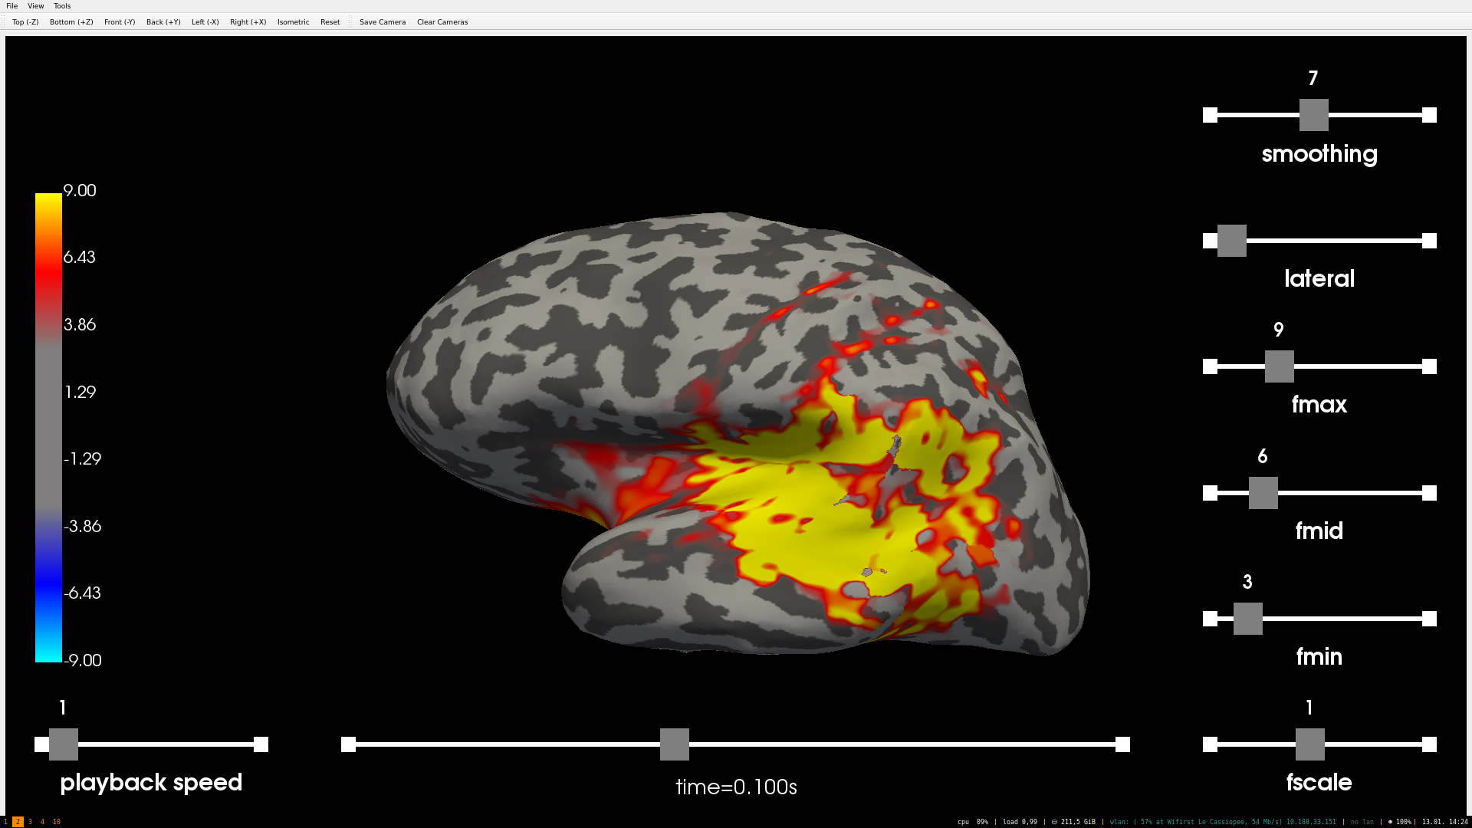Click Clear Cameras in the toolbar
The image size is (1472, 828).
click(442, 22)
